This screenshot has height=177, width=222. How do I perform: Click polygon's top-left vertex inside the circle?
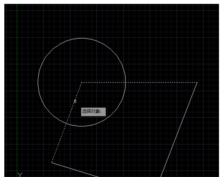point(82,82)
